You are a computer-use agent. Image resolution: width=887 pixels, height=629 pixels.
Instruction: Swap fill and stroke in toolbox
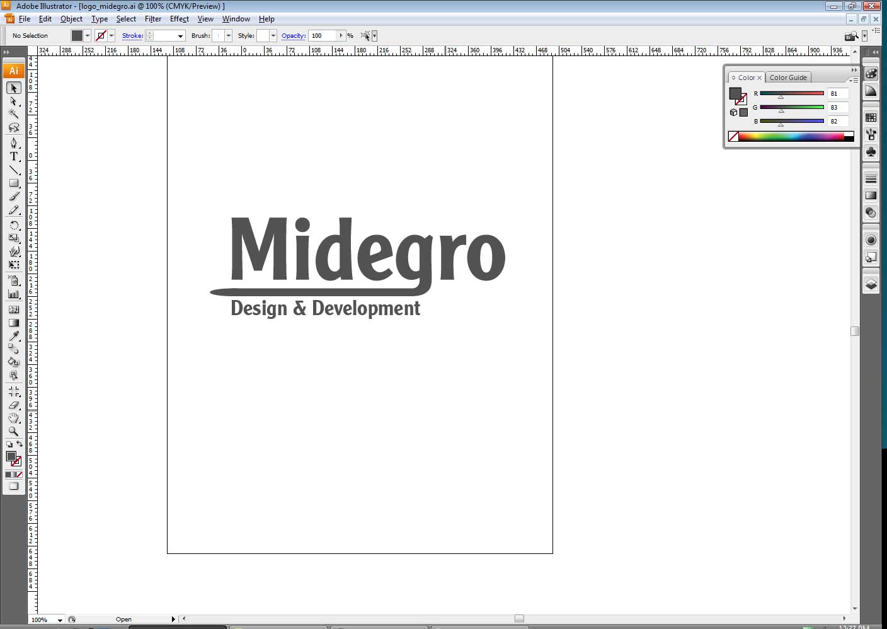tap(20, 444)
